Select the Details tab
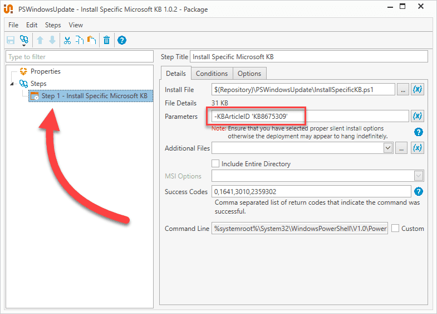Viewport: 437px width, 314px height. point(176,74)
